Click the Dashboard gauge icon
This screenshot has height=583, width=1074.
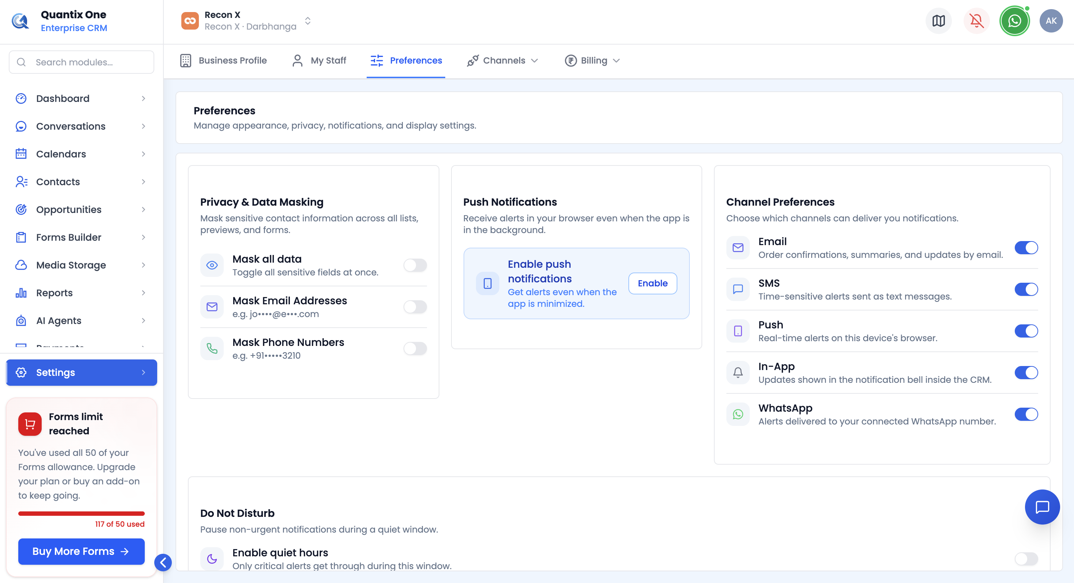click(21, 98)
